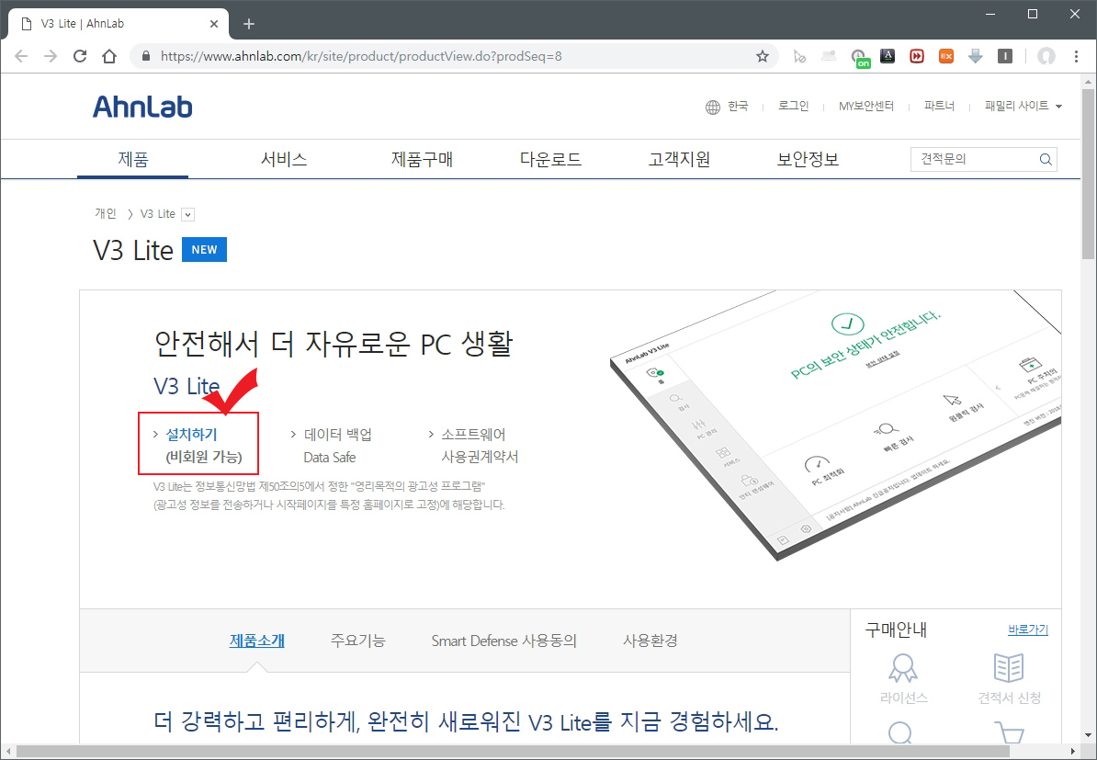This screenshot has height=760, width=1097.
Task: Open the 보안정보 menu
Action: tap(809, 159)
